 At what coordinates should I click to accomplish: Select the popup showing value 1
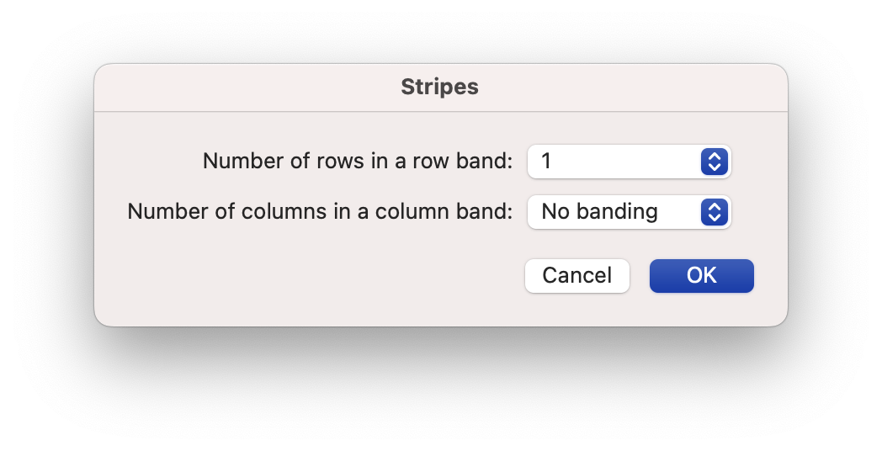tap(629, 162)
